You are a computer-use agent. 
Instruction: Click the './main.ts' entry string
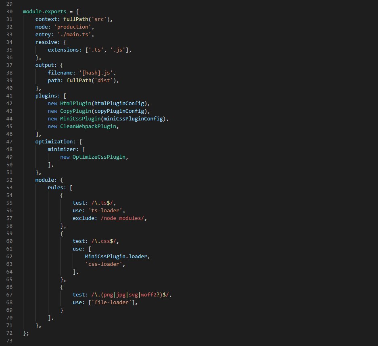point(74,34)
